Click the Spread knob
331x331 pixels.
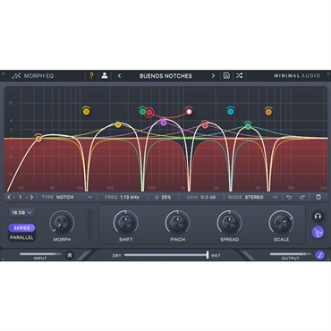(229, 222)
